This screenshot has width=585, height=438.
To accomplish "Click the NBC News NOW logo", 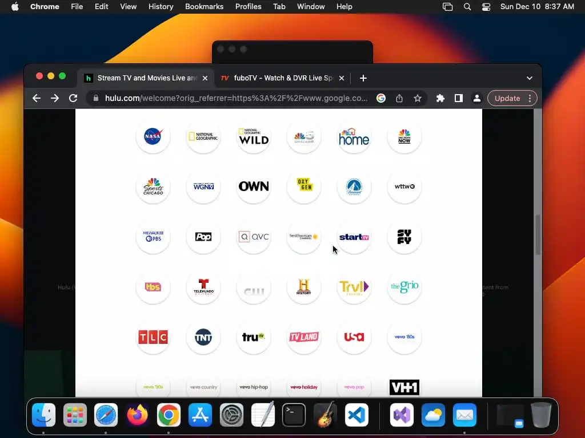I will pos(404,137).
